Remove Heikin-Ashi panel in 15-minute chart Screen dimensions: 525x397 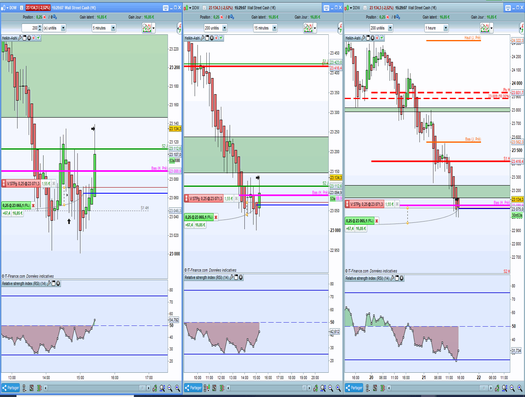click(x=212, y=38)
